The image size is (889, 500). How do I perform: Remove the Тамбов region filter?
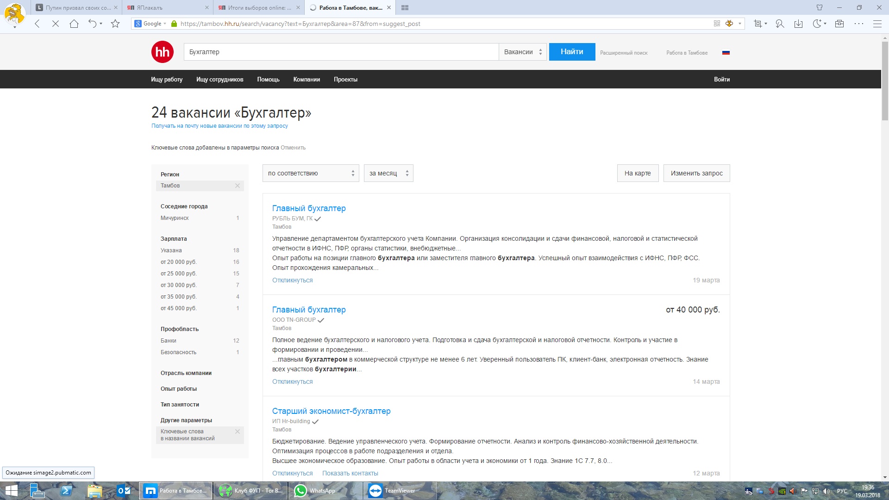click(238, 186)
